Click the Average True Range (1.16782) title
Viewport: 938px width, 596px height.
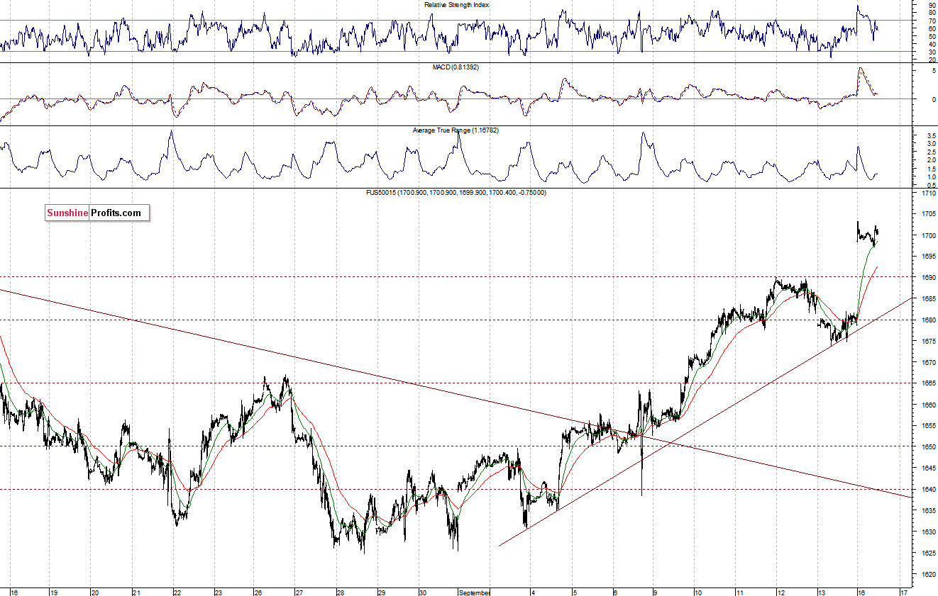tap(456, 130)
